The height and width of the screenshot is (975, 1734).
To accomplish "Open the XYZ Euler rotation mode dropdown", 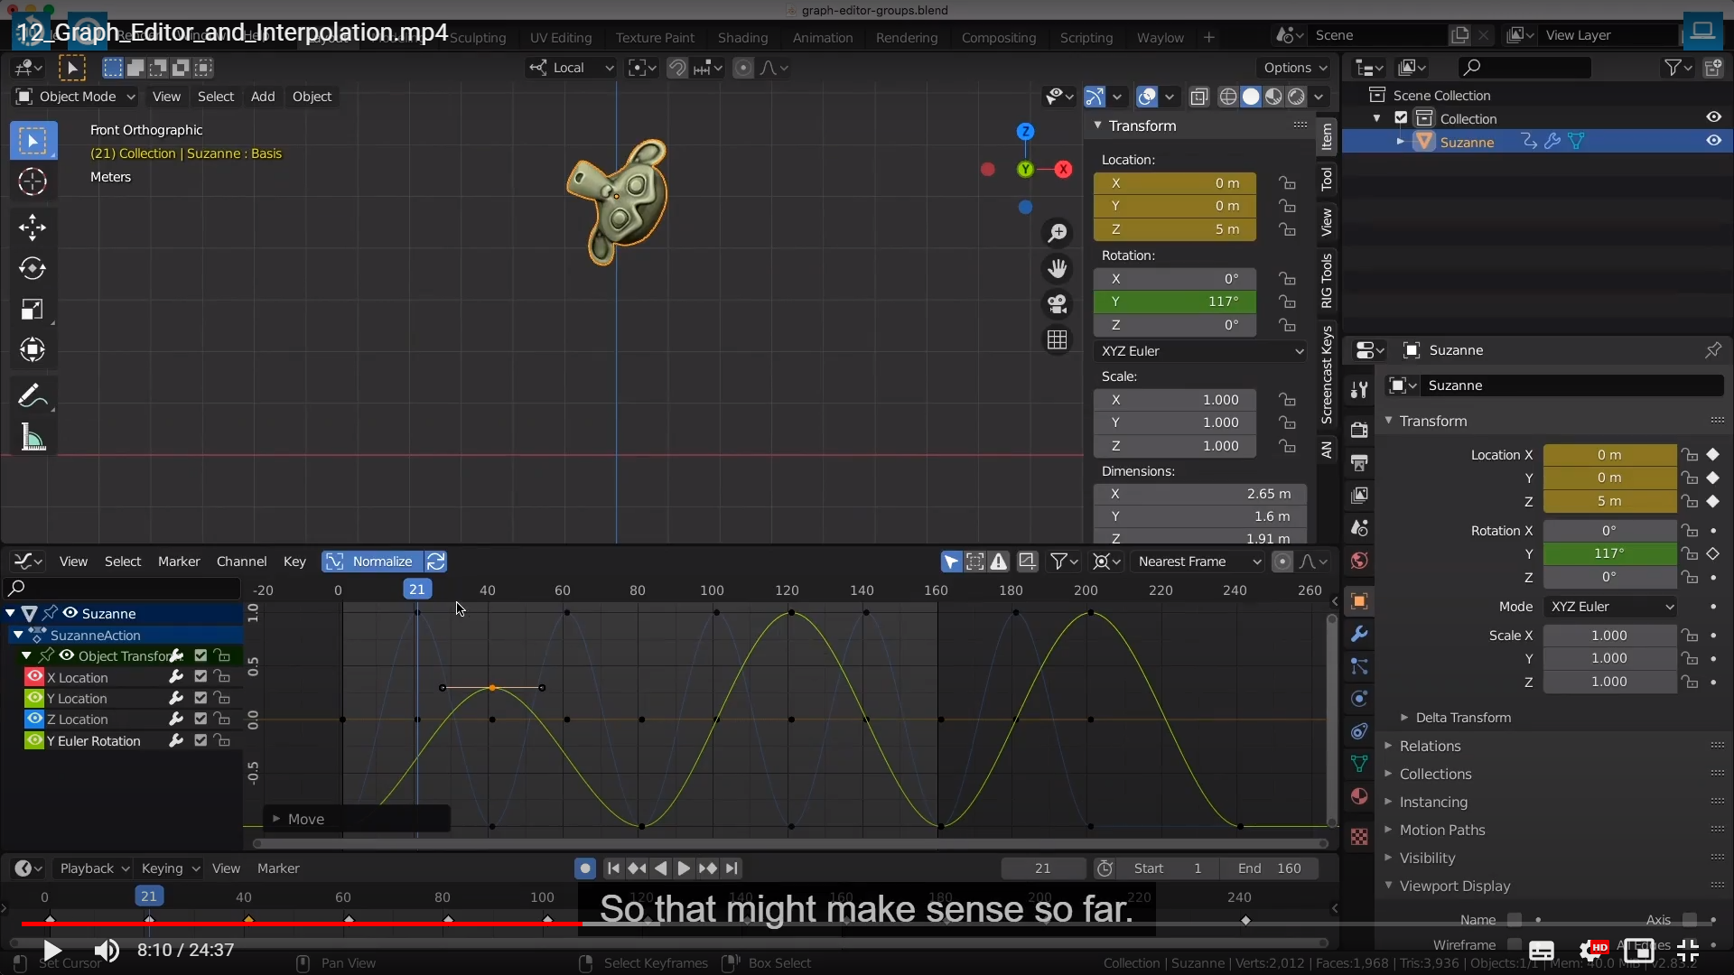I will (x=1200, y=351).
